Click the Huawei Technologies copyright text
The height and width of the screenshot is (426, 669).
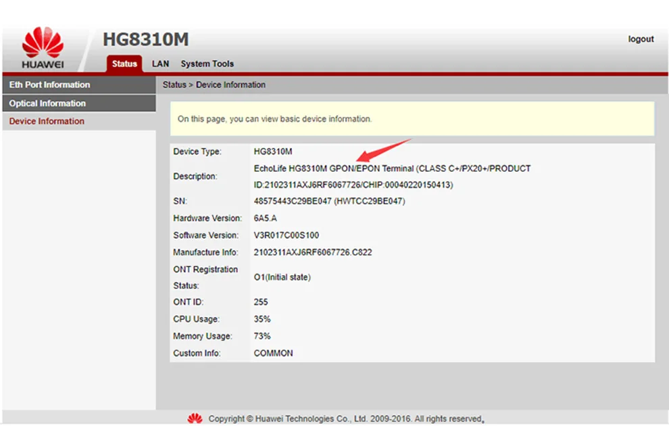[346, 419]
